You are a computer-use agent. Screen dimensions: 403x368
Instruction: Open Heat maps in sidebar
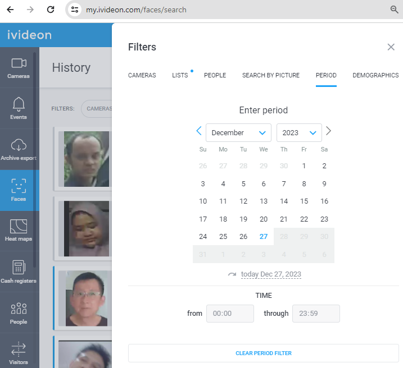coord(19,231)
